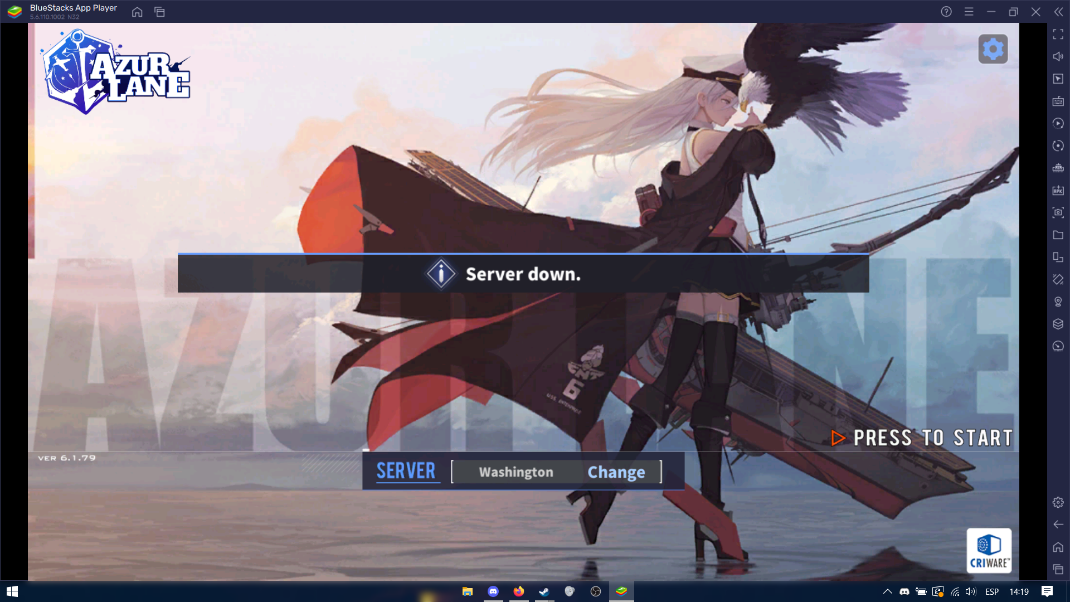
Task: Open the sidebar screen resize icon
Action: click(x=1058, y=258)
